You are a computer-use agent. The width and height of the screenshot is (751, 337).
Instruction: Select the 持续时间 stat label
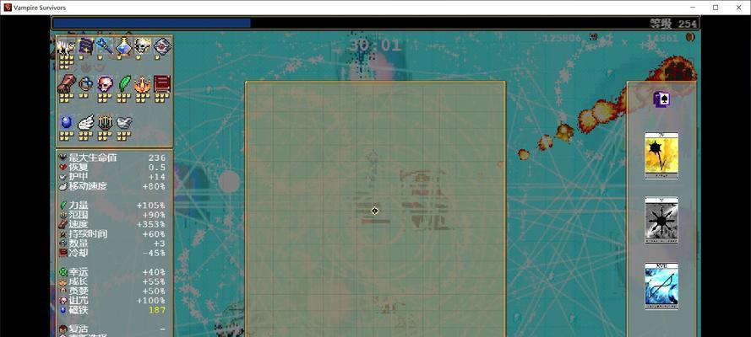[88, 234]
